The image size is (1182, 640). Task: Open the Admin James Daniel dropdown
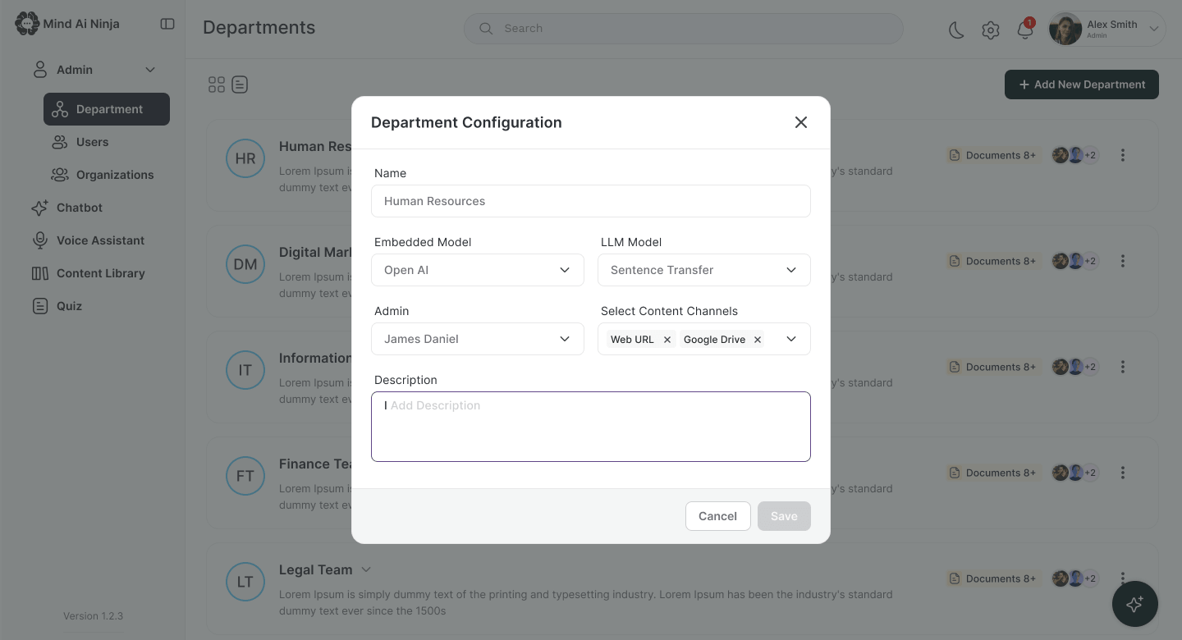[478, 339]
